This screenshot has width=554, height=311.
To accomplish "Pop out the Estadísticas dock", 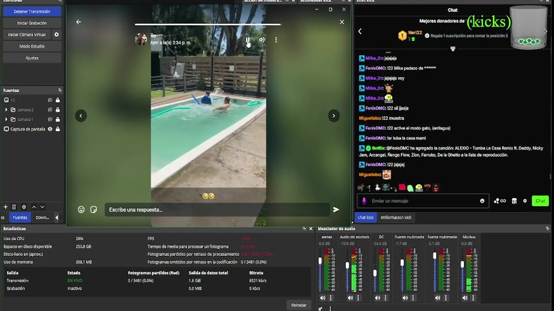I will [304, 228].
